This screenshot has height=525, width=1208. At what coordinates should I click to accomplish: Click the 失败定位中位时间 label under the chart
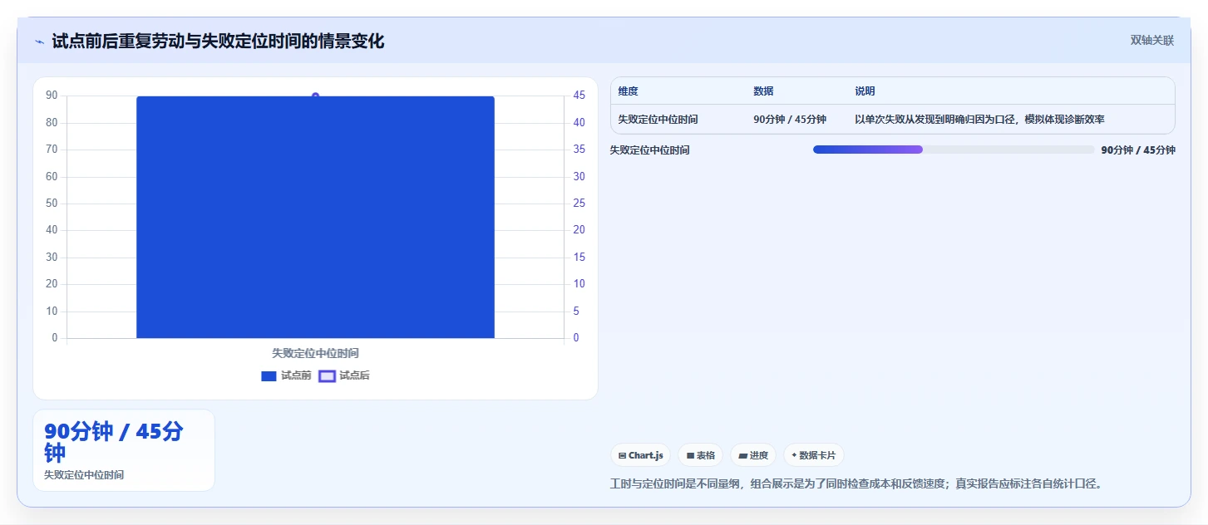coord(315,353)
